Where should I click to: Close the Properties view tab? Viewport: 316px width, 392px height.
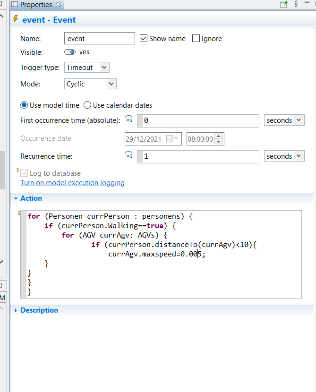[x=58, y=5]
